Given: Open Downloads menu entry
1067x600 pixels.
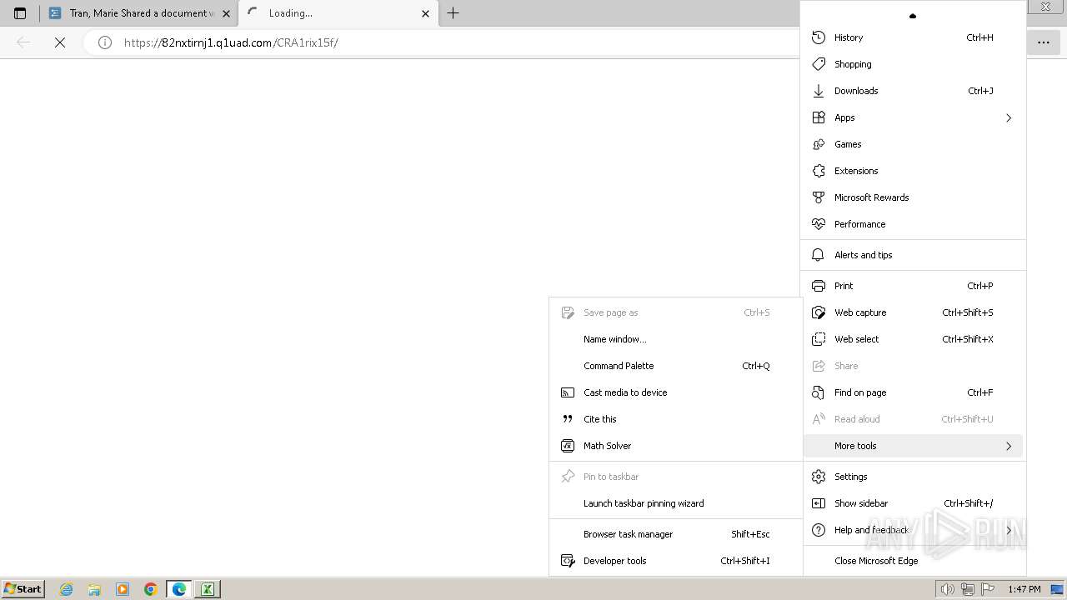Looking at the screenshot, I should [x=913, y=91].
